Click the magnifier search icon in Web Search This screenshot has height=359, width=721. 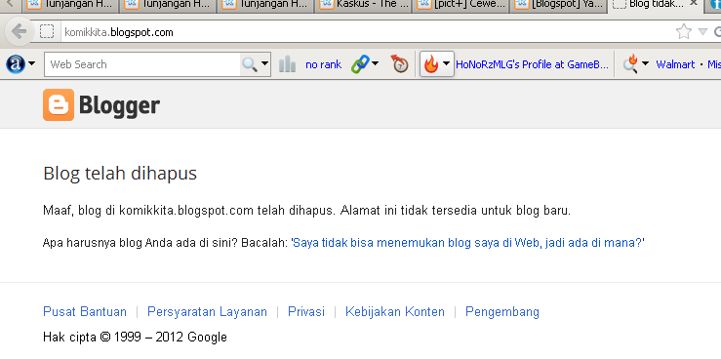point(249,64)
